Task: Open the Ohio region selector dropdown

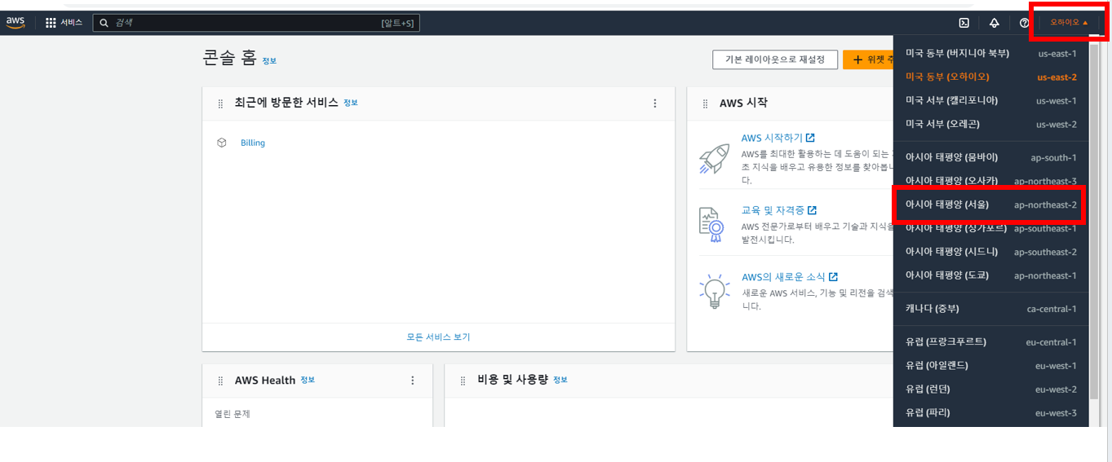Action: [x=1069, y=23]
